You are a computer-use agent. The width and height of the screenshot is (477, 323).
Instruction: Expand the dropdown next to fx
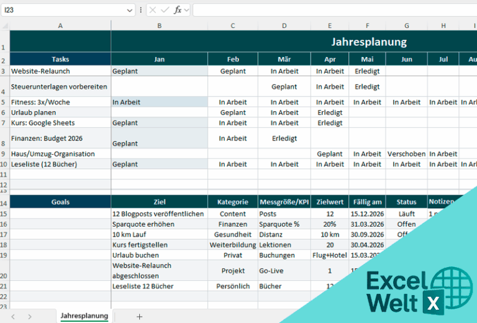tap(186, 11)
